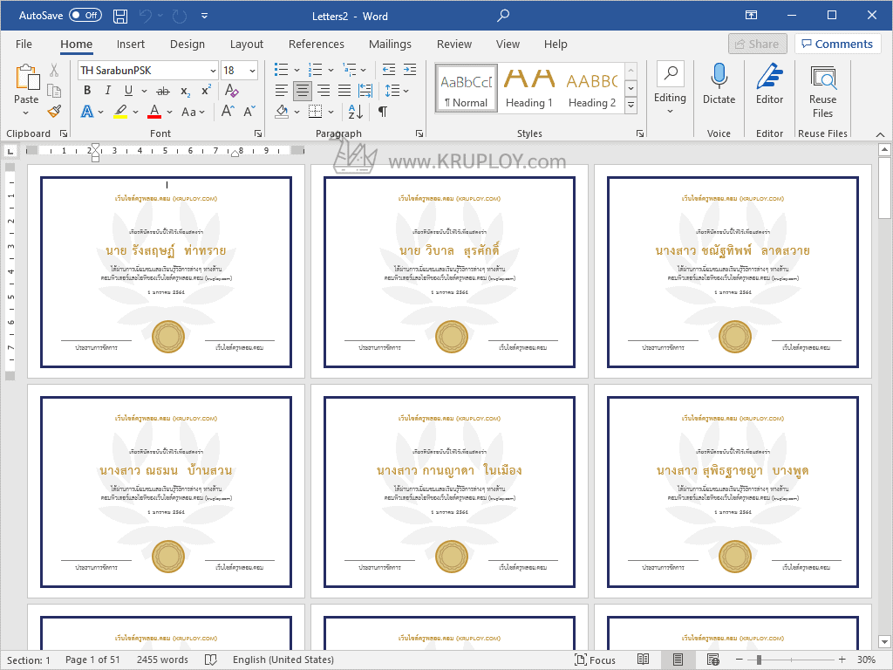
Task: Click the Paste clipboard icon
Action: (27, 77)
